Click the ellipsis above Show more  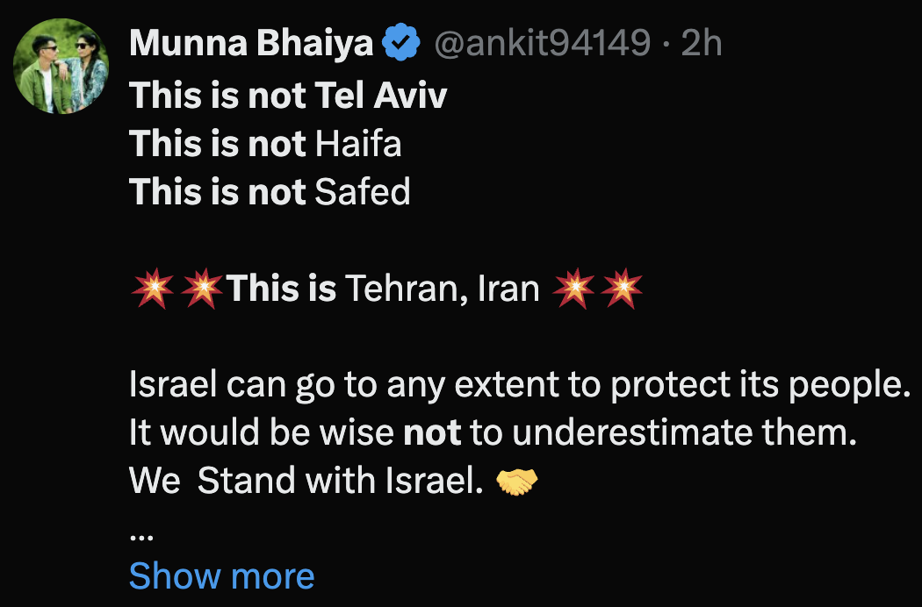tap(141, 532)
